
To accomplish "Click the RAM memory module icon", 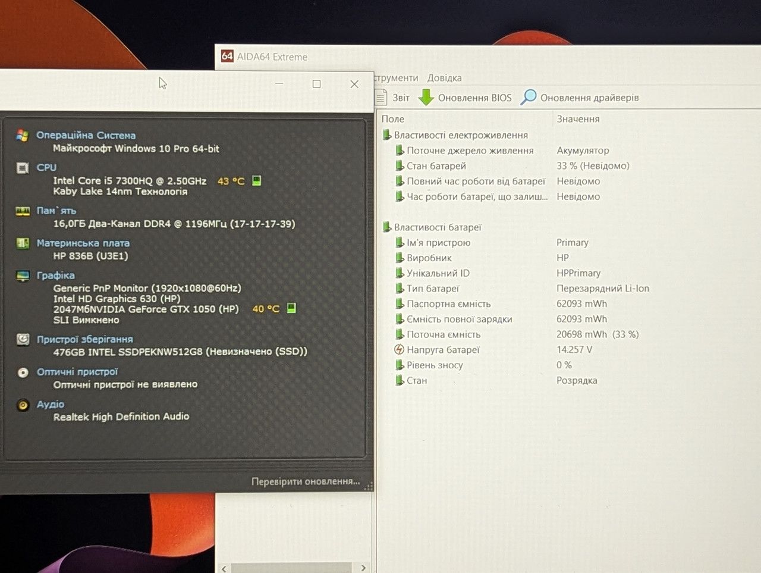I will point(23,211).
